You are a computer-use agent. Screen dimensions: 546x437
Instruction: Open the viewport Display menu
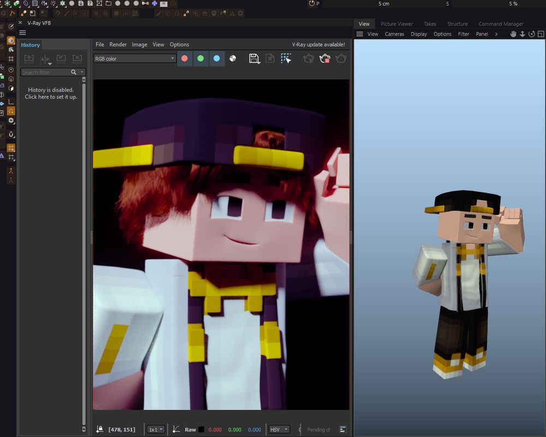(x=419, y=34)
